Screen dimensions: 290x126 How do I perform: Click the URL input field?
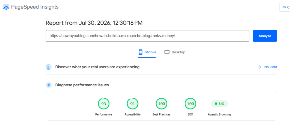click(147, 36)
